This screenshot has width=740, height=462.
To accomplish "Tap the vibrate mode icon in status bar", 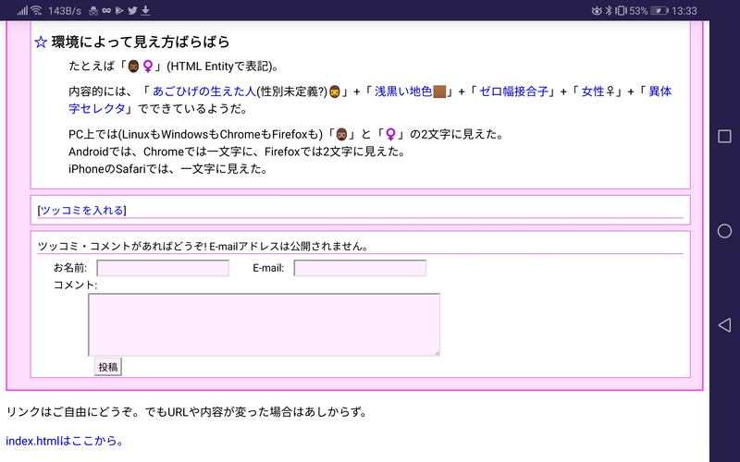I will tap(621, 10).
